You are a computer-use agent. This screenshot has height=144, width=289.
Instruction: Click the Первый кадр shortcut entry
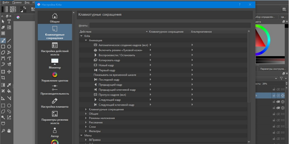click(107, 70)
